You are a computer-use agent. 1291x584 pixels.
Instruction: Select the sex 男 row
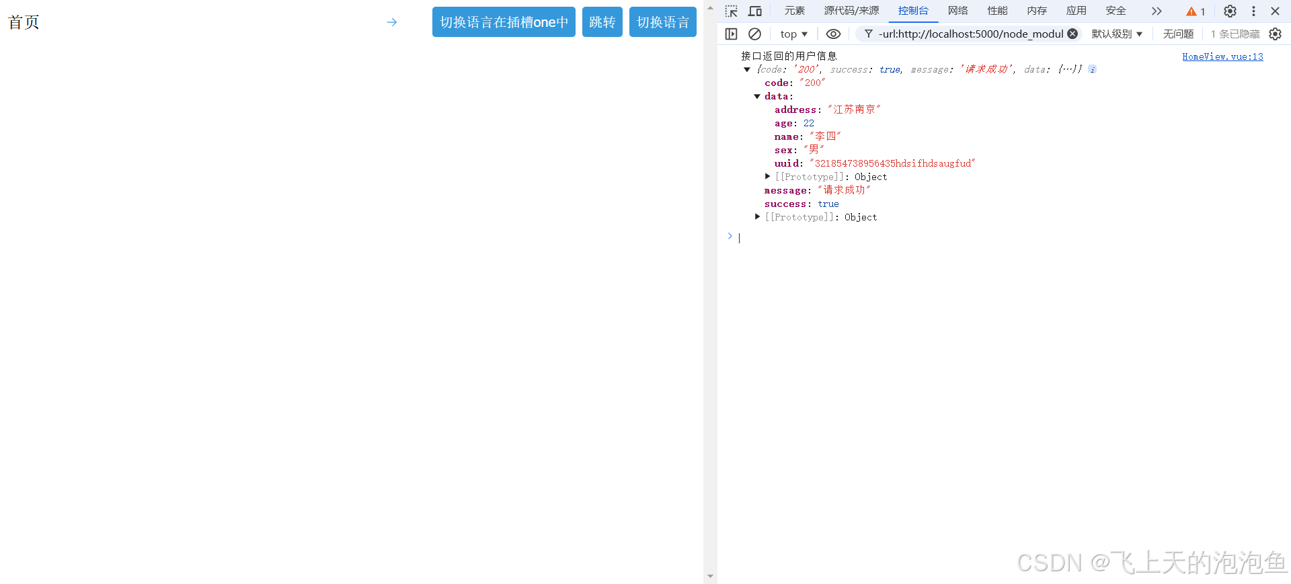799,150
